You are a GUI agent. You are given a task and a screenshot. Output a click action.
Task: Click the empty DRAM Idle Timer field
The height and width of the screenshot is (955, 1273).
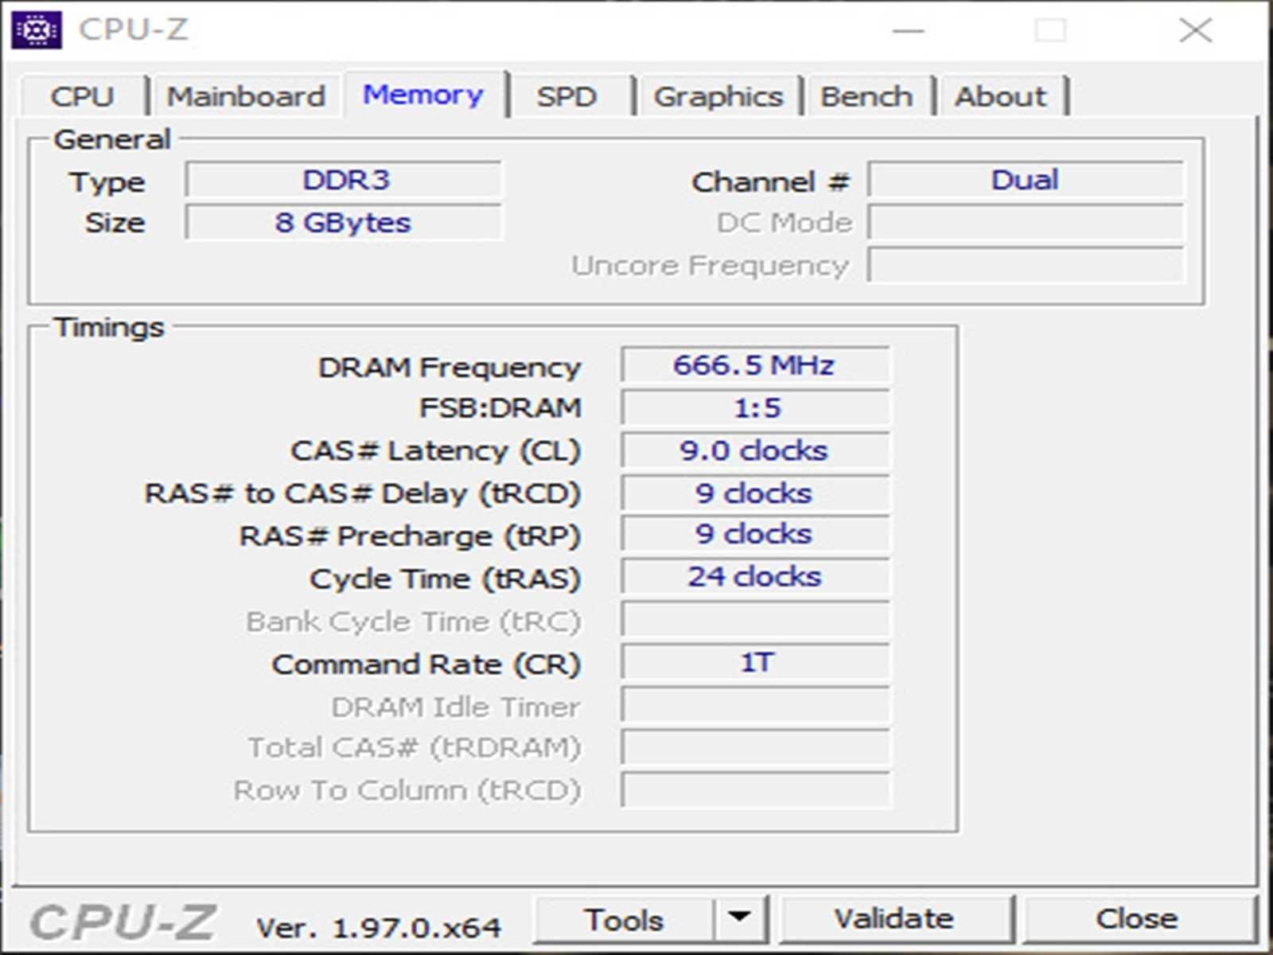(x=755, y=705)
